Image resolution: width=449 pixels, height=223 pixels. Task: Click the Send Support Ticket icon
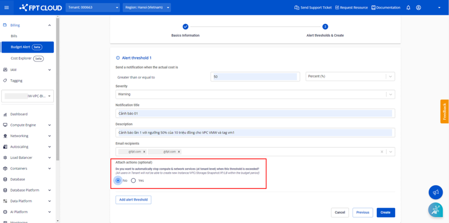[297, 8]
